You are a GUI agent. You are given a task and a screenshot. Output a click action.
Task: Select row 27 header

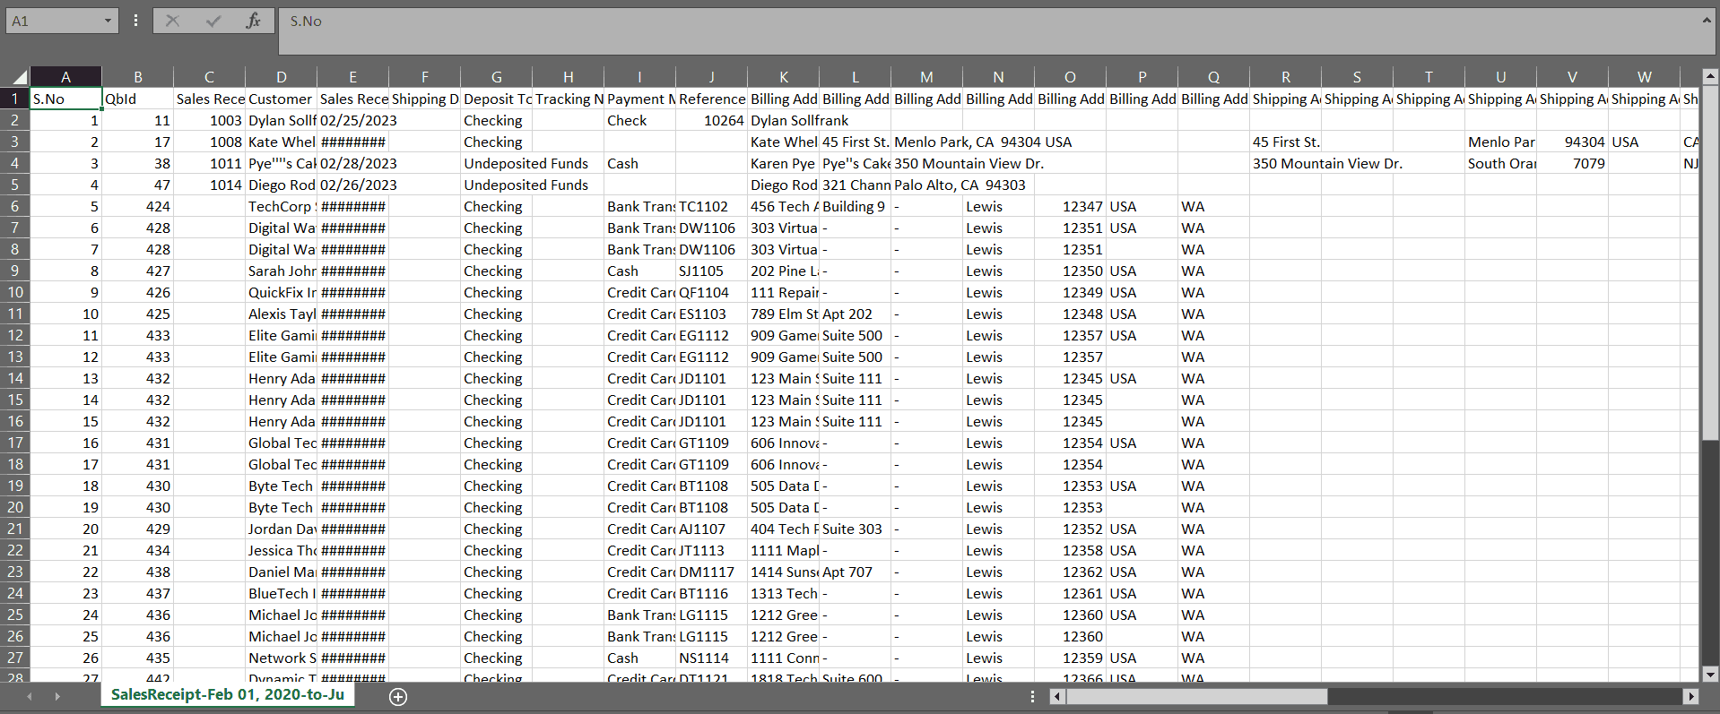coord(15,658)
